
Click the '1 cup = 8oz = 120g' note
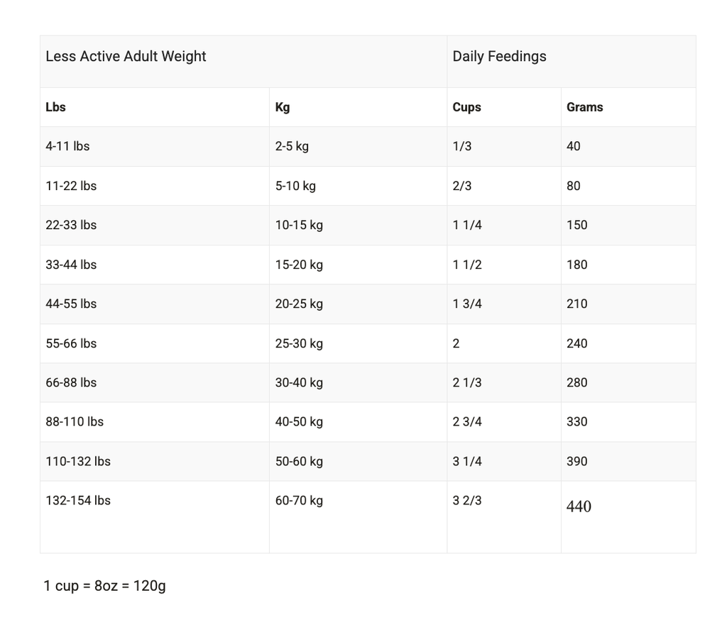click(x=104, y=586)
